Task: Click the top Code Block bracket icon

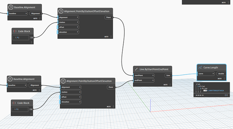Action: (x=15, y=31)
